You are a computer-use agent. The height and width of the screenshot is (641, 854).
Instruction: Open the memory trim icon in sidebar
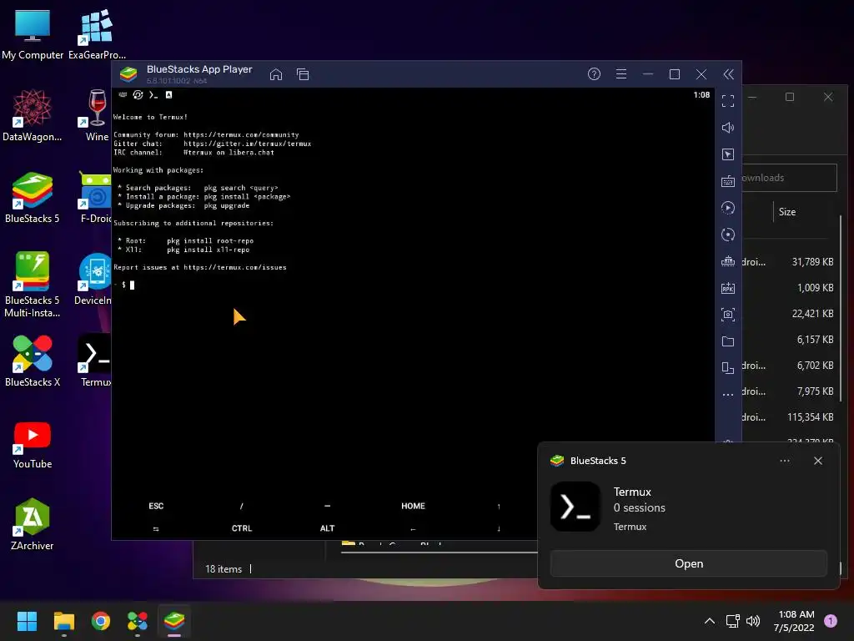(x=728, y=261)
